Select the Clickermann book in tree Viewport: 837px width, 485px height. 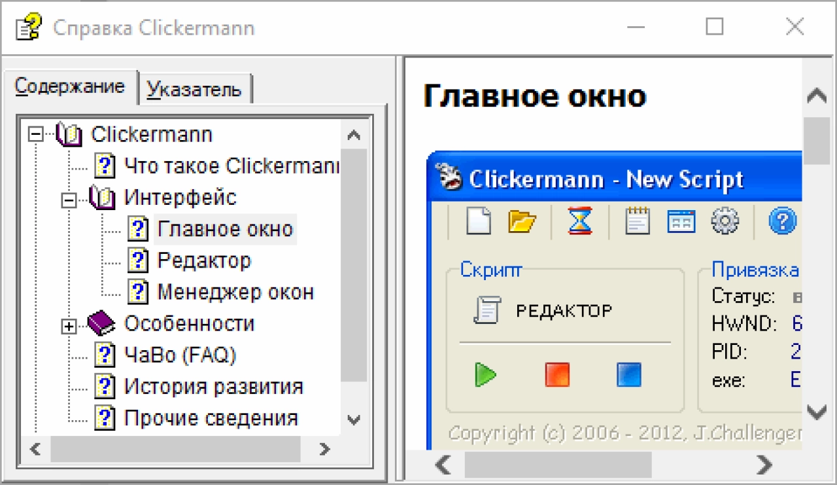[152, 135]
